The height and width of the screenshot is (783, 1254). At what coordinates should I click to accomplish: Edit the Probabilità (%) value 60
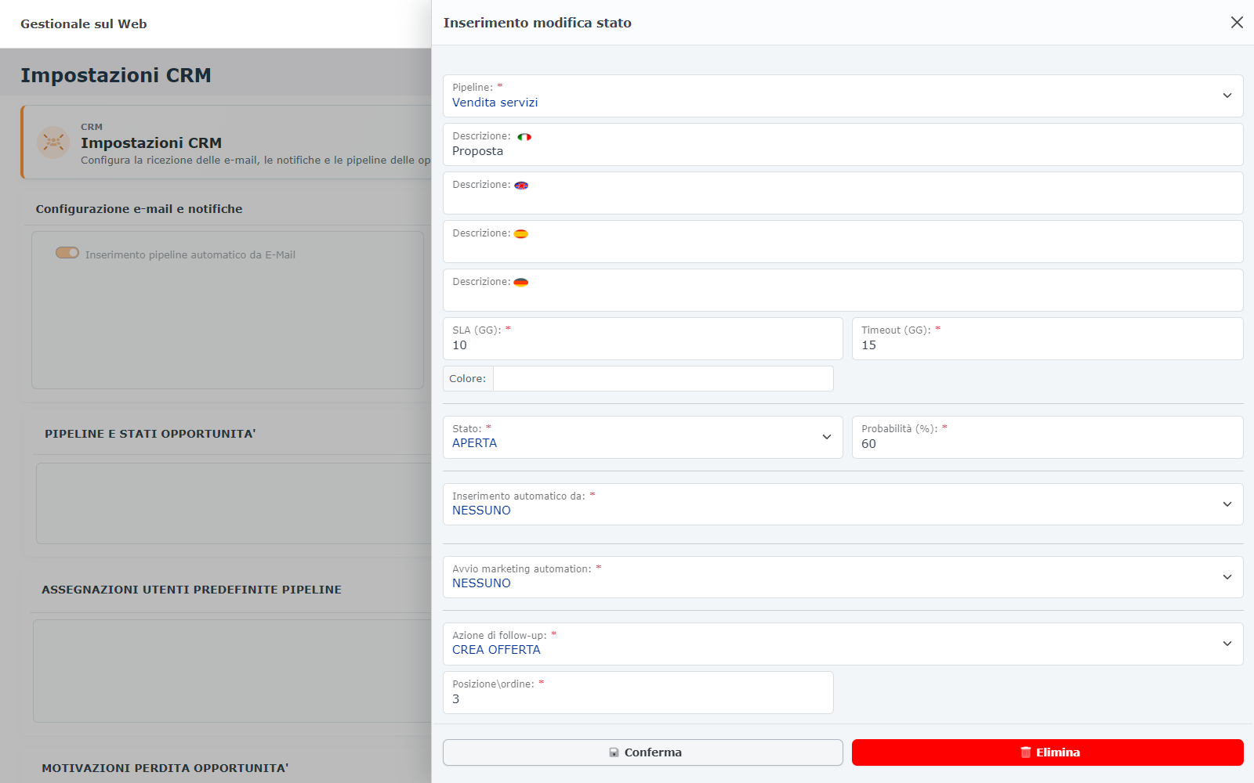pos(1048,437)
